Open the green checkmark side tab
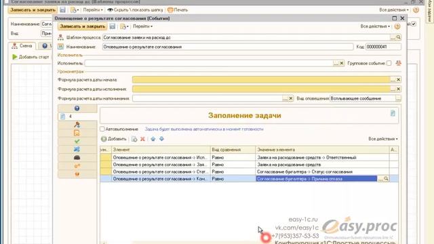 pyautogui.click(x=77, y=141)
